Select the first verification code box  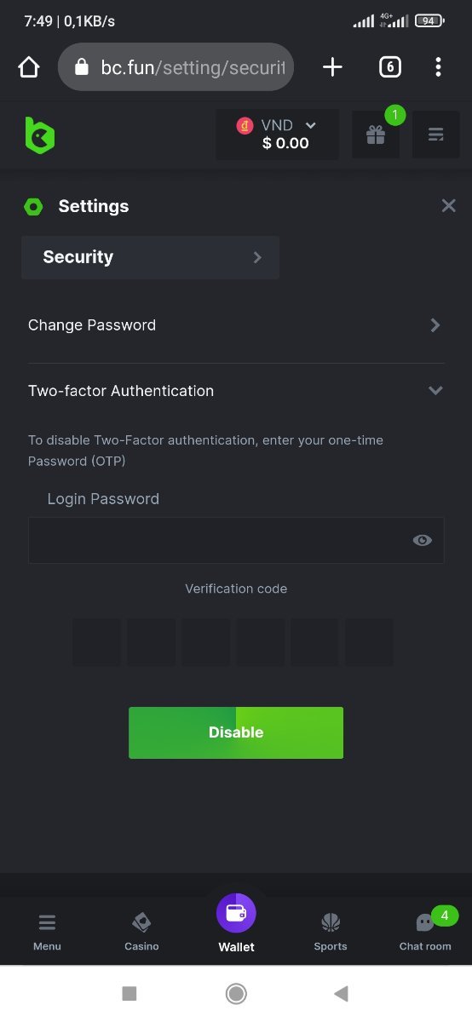click(x=96, y=642)
